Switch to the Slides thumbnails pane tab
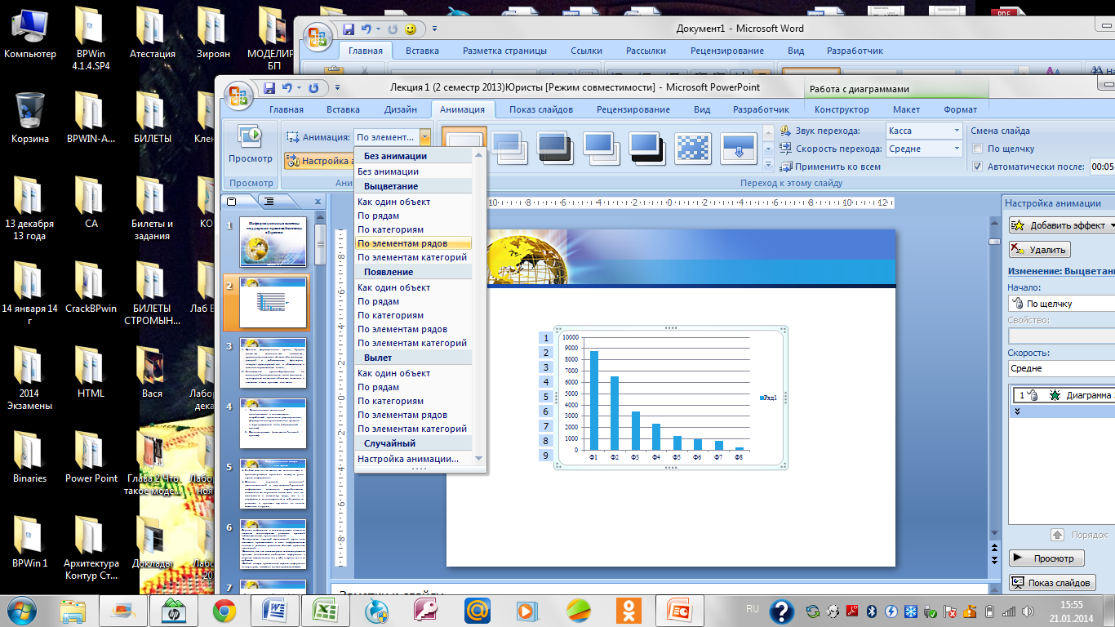The width and height of the screenshot is (1115, 627). [x=231, y=201]
